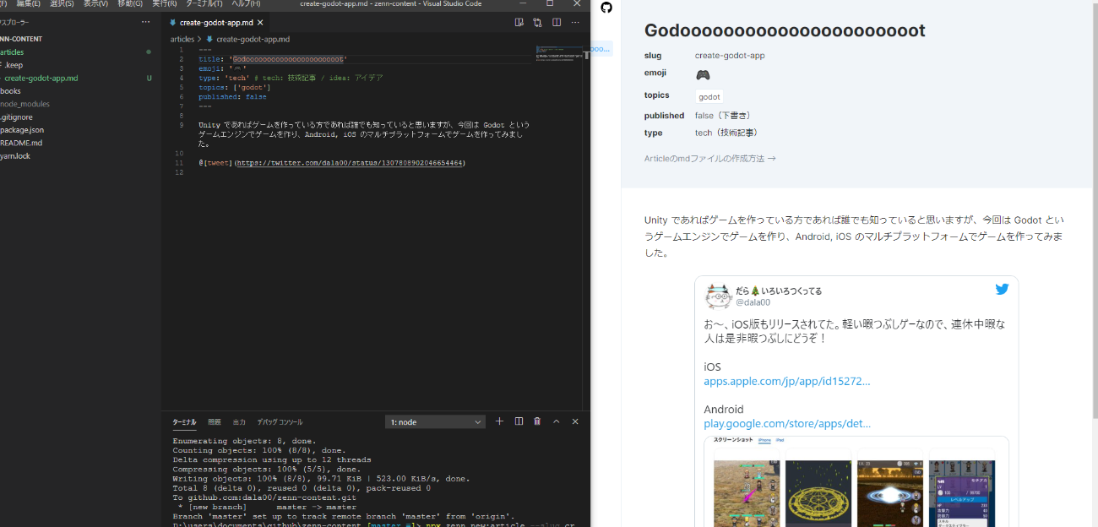
Task: Click the U git status badge on create-godot-app.md
Action: click(149, 78)
